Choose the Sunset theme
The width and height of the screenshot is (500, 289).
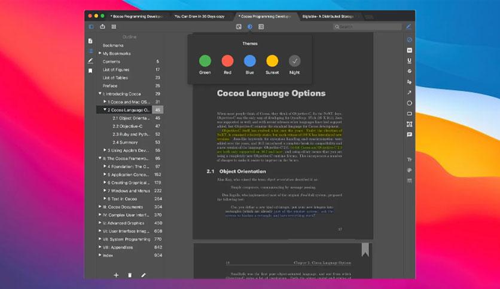(272, 61)
